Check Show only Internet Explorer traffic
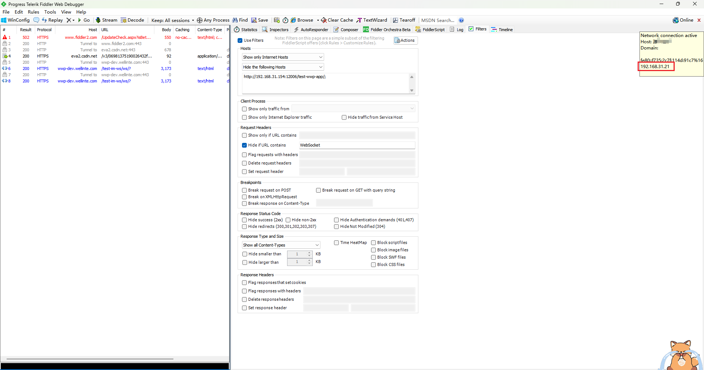704x370 pixels. (x=244, y=117)
